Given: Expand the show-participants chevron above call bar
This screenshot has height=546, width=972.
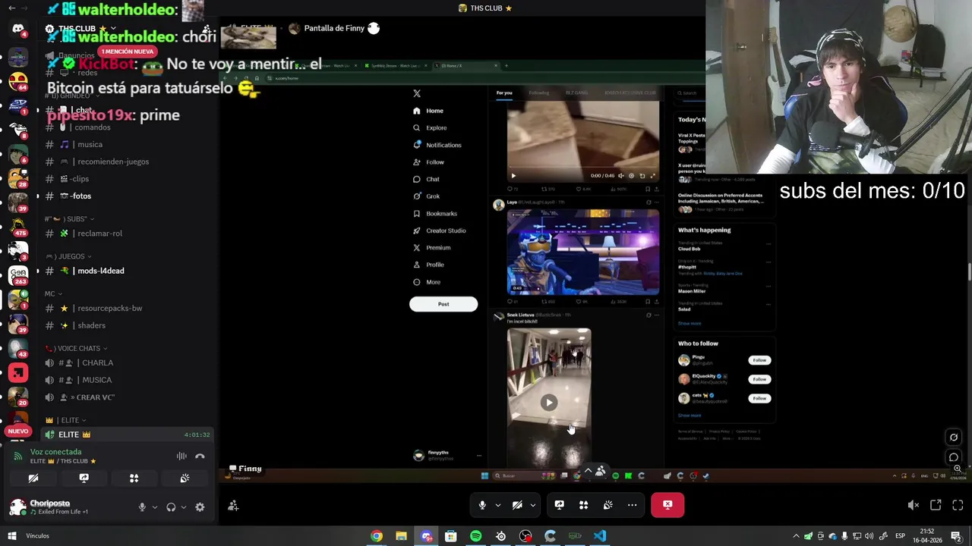Looking at the screenshot, I should (588, 470).
